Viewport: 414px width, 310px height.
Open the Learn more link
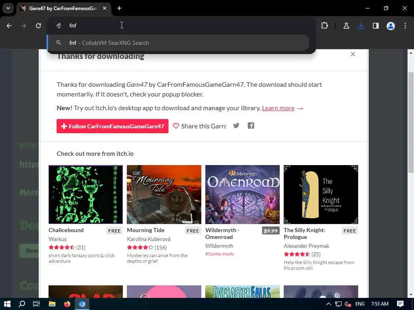point(278,108)
